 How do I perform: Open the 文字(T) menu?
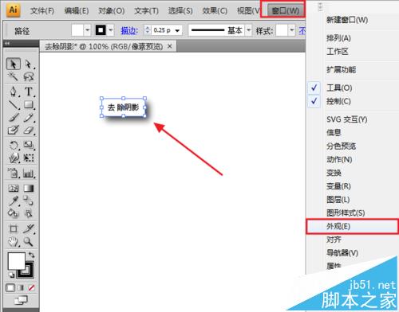coord(146,11)
